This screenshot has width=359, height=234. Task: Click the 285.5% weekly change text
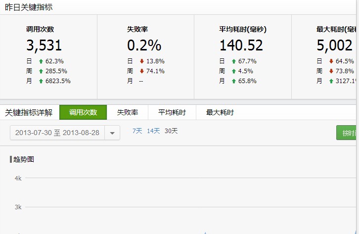[x=56, y=71]
